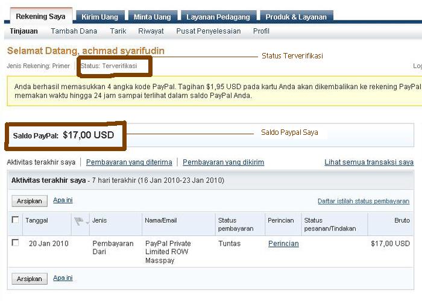Click the Arsipkan button below the table

click(x=30, y=279)
